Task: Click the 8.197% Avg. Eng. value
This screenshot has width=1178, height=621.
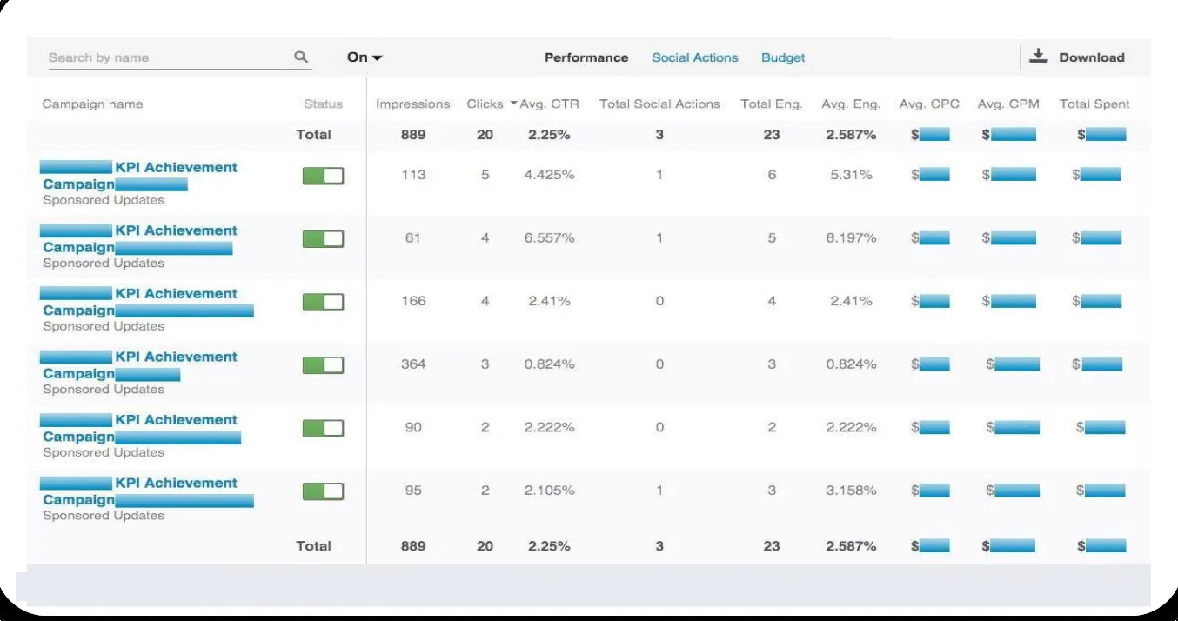Action: coord(851,238)
